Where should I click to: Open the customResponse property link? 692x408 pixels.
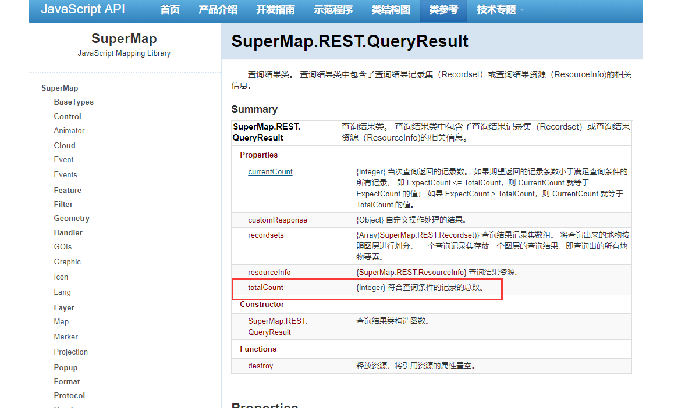278,220
